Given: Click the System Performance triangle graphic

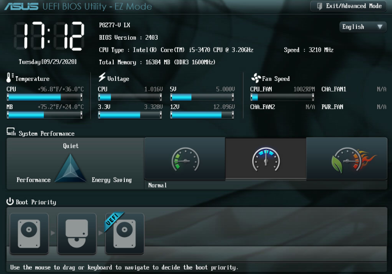Looking at the screenshot, I should click(70, 169).
